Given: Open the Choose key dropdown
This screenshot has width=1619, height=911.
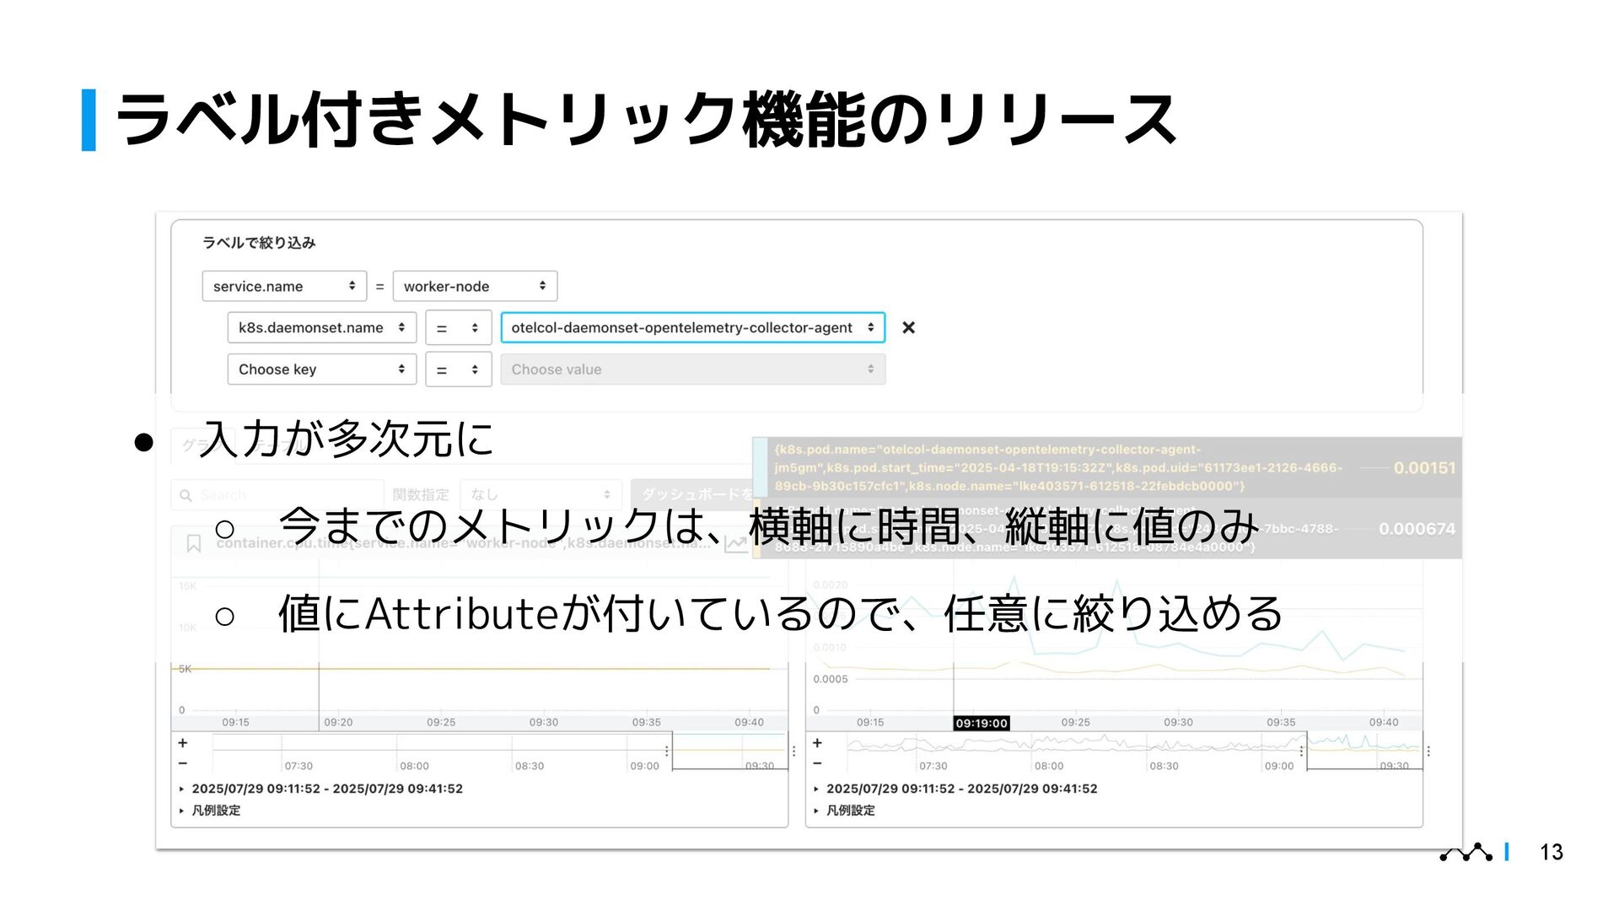Looking at the screenshot, I should pos(322,369).
